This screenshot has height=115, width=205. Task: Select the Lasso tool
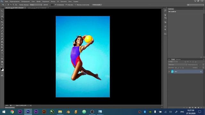point(2,17)
